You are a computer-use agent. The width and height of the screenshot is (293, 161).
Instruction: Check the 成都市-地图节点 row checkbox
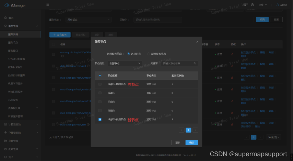pyautogui.click(x=100, y=84)
